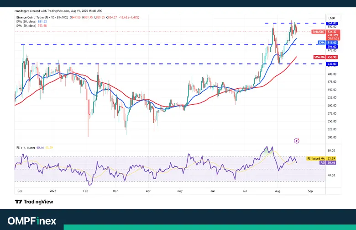This screenshot has width=356, height=230.
Task: Click the Feb label on the time axis
Action: coord(86,191)
